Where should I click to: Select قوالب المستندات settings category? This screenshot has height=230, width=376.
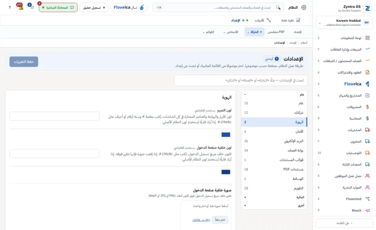click(x=274, y=160)
